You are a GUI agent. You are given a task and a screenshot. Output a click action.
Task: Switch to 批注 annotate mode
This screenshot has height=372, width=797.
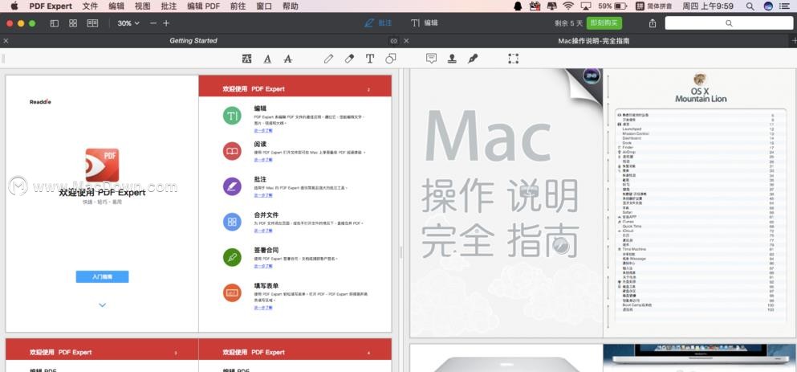click(378, 23)
